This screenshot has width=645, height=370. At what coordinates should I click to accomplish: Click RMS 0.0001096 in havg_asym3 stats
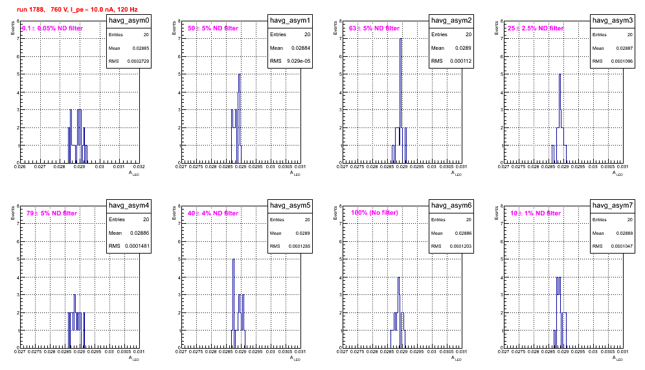[613, 61]
